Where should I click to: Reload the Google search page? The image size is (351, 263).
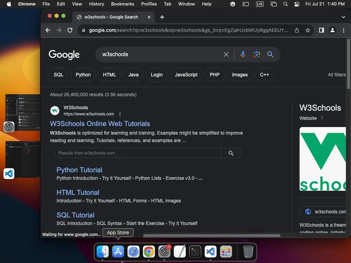70,30
